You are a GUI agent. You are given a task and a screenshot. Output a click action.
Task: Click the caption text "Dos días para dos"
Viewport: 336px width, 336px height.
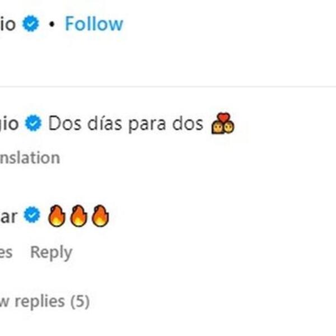tap(125, 124)
